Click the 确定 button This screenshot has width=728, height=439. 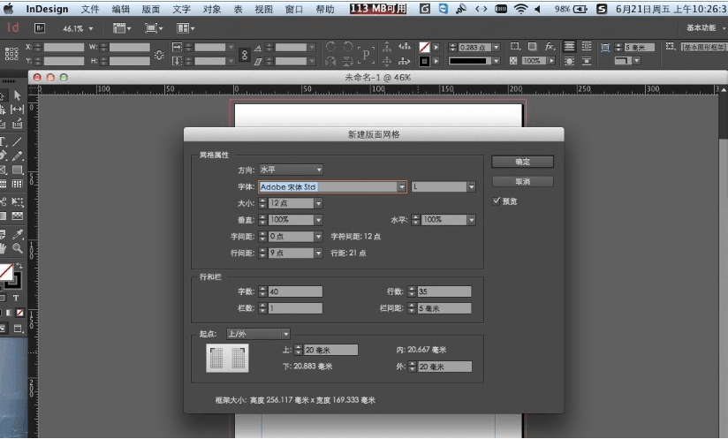click(x=522, y=162)
